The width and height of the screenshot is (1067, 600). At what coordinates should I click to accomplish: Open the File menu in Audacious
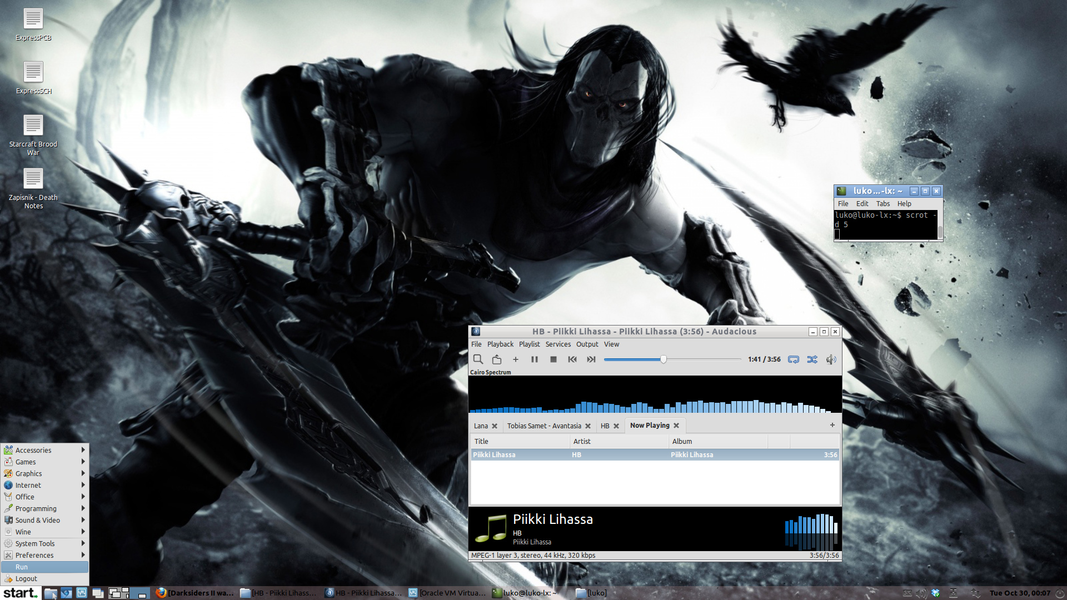click(476, 344)
